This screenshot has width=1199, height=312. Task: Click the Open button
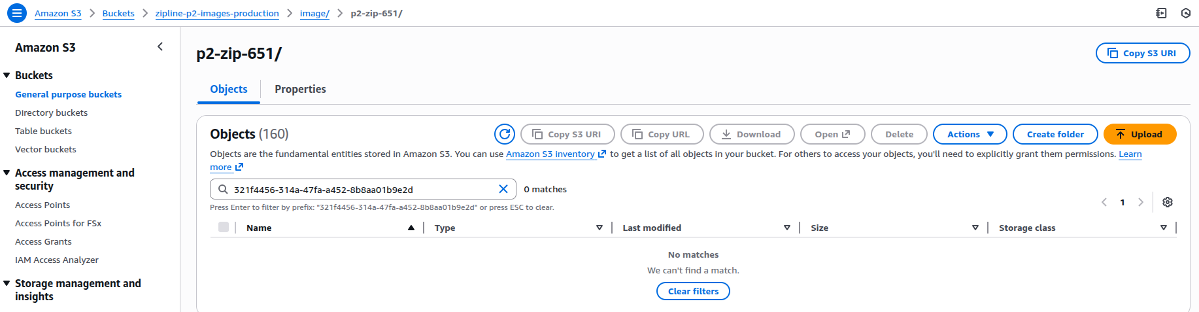[833, 134]
